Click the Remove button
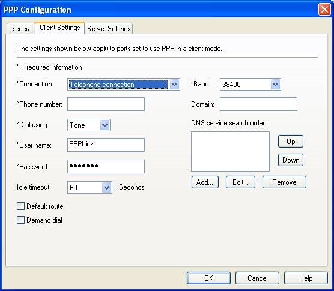334x291 pixels. [x=284, y=182]
